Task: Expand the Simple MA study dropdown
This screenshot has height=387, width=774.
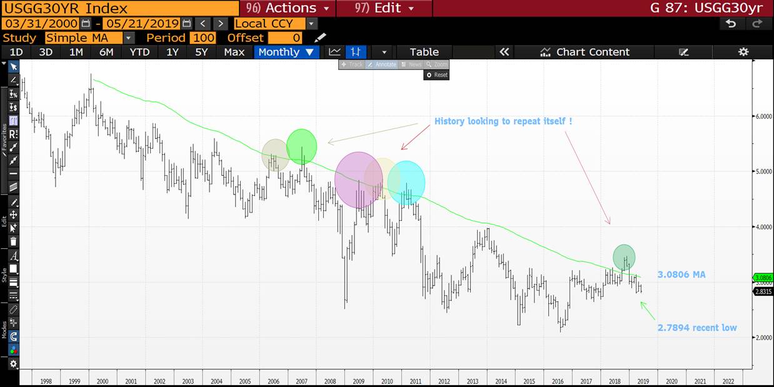Action: [129, 38]
